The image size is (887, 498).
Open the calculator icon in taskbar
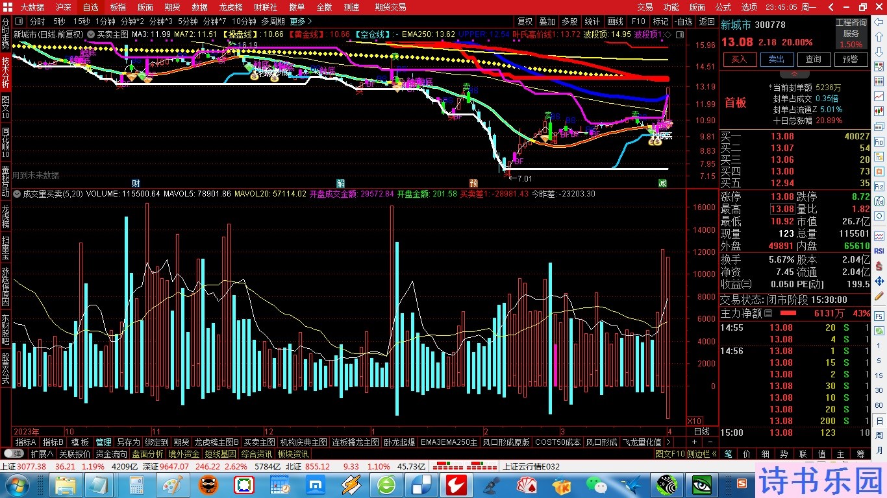click(137, 485)
